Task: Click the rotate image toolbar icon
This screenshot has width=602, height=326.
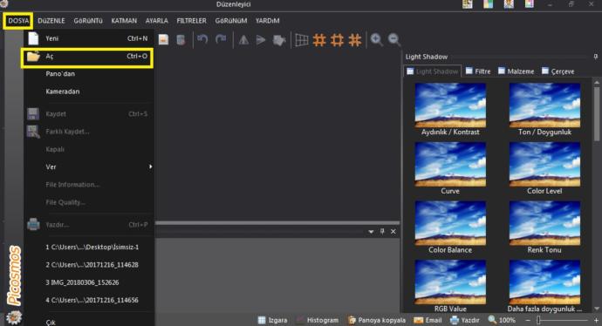Action: coord(279,40)
